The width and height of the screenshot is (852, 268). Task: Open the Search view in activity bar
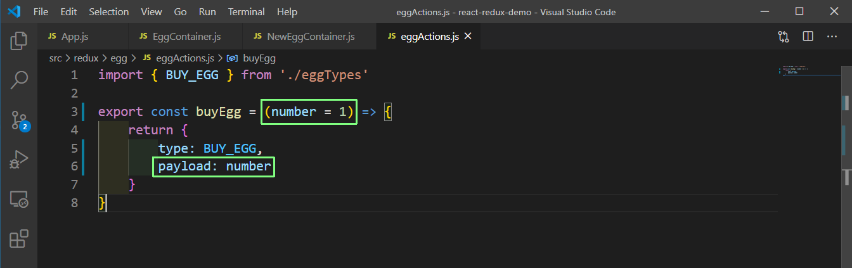point(18,80)
